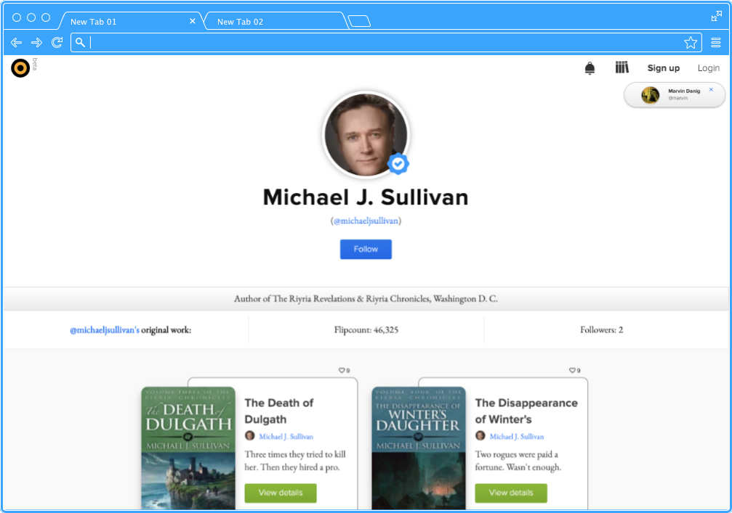The width and height of the screenshot is (732, 513).
Task: View details for The Disappearance of Winter's
Action: 511,493
